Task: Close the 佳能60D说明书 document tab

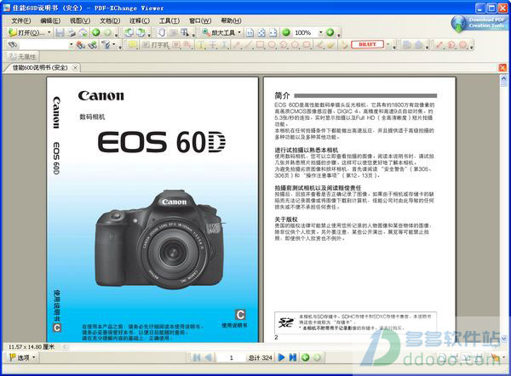Action: [75, 68]
